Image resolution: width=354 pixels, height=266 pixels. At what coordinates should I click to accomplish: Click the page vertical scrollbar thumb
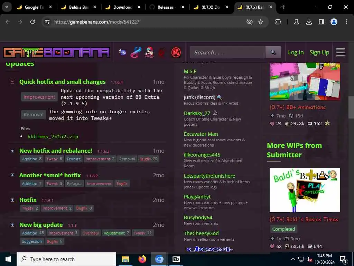(351, 107)
